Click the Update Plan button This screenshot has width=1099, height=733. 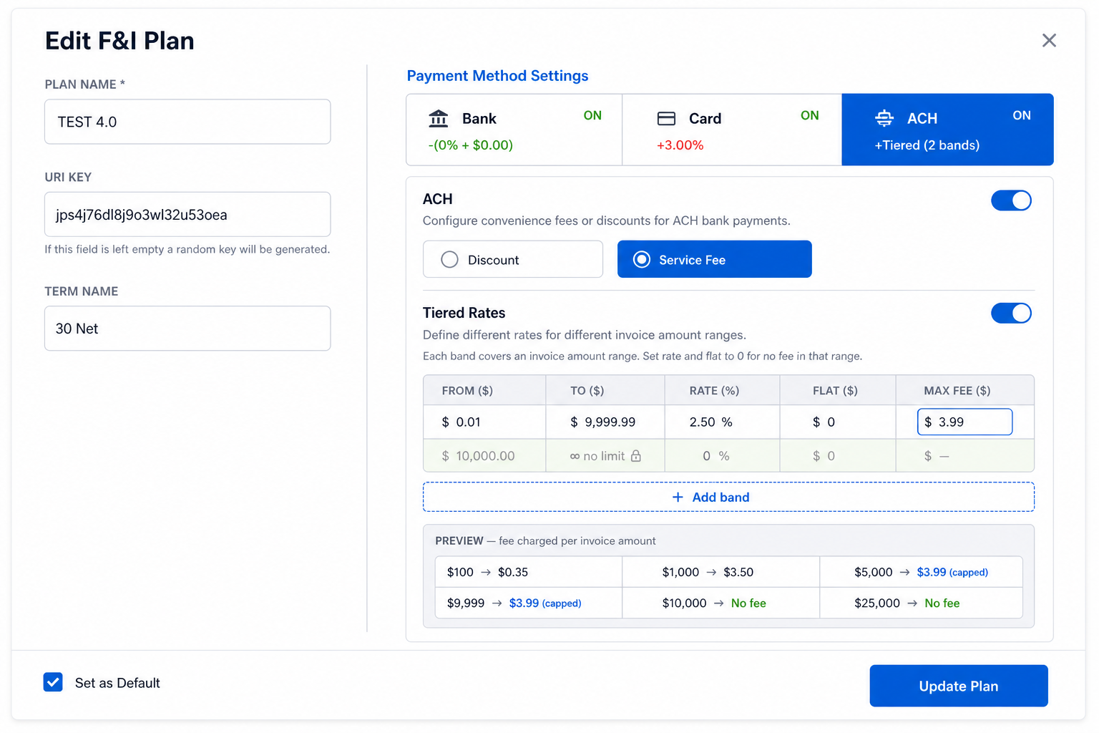click(959, 686)
